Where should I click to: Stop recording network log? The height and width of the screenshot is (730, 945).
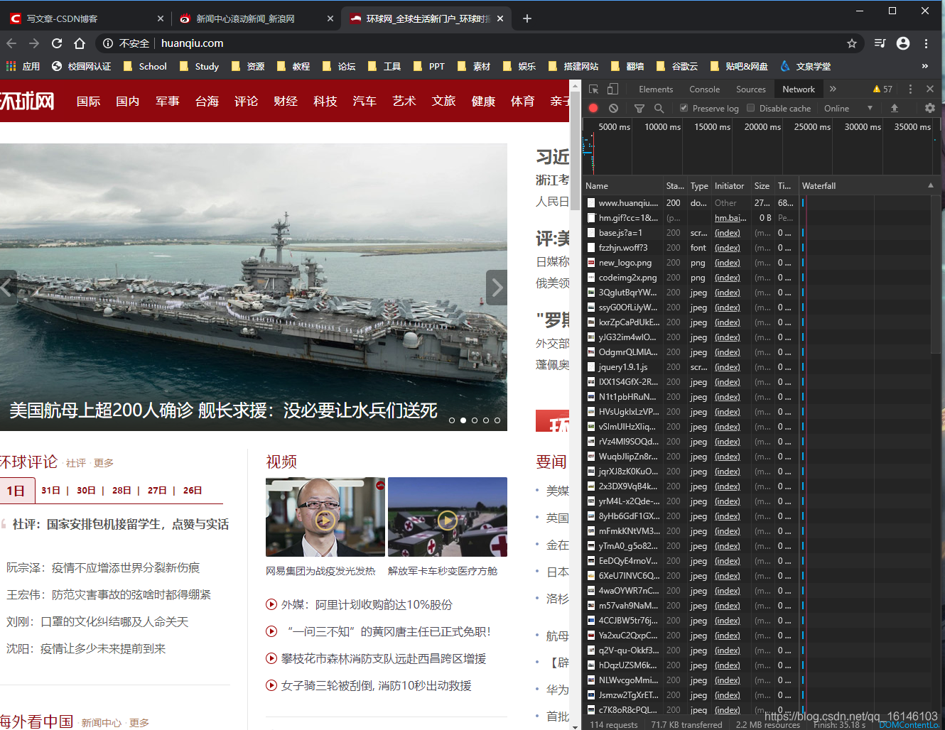(593, 108)
